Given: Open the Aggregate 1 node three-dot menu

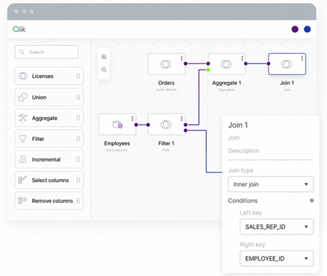Looking at the screenshot, I should pos(242,58).
